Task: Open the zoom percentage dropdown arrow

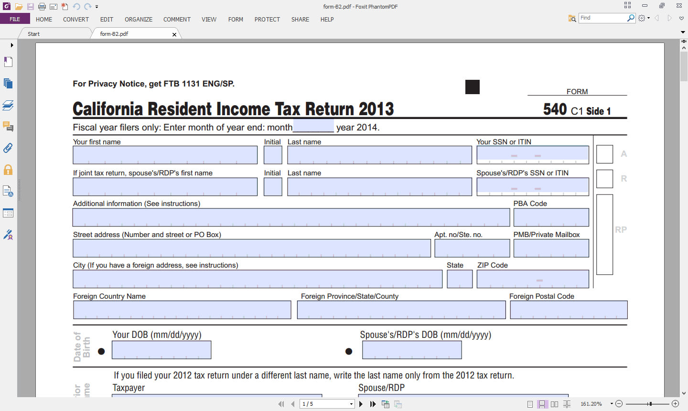Action: [612, 404]
